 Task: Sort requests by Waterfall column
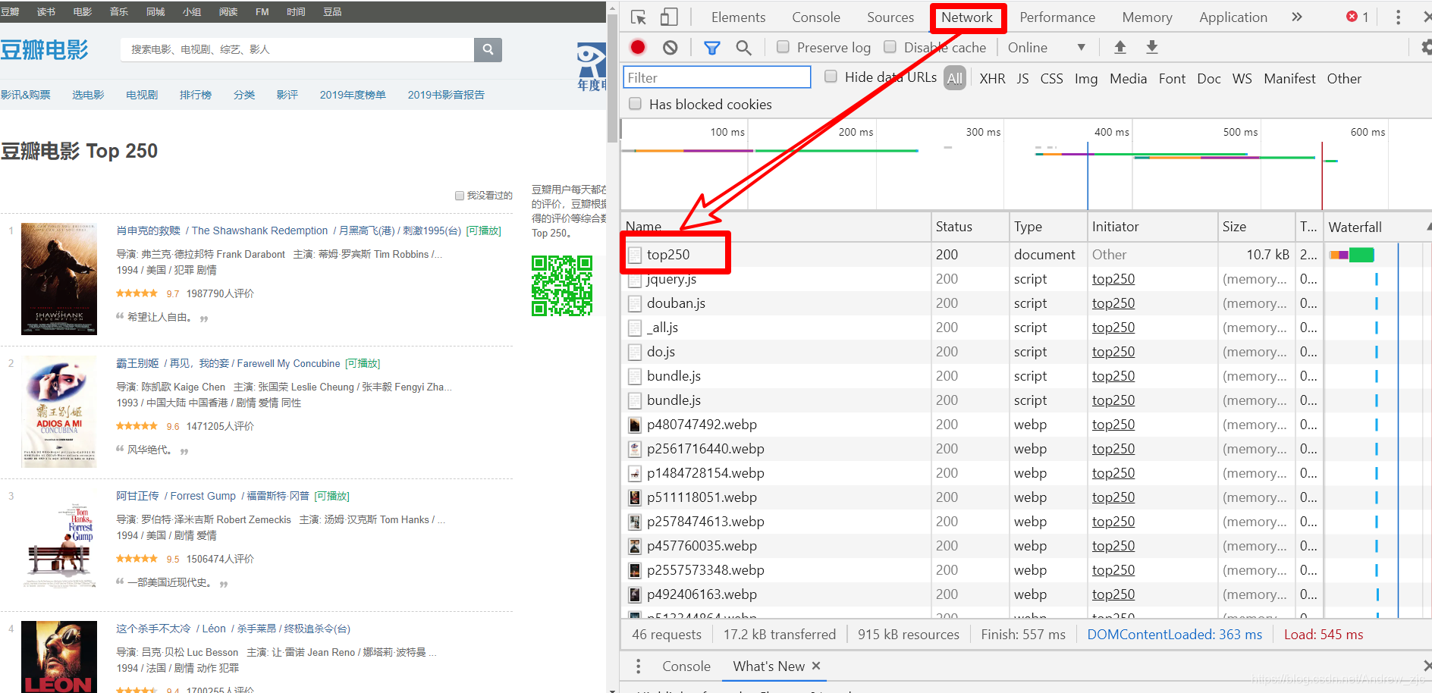[1377, 227]
